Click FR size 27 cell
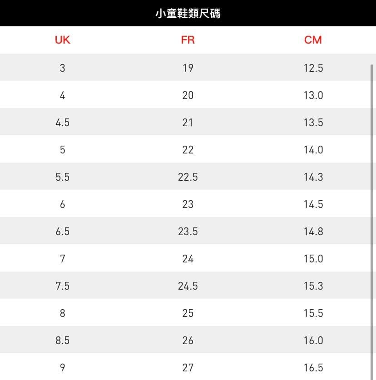Screen dimensions: 376x380 click(188, 368)
